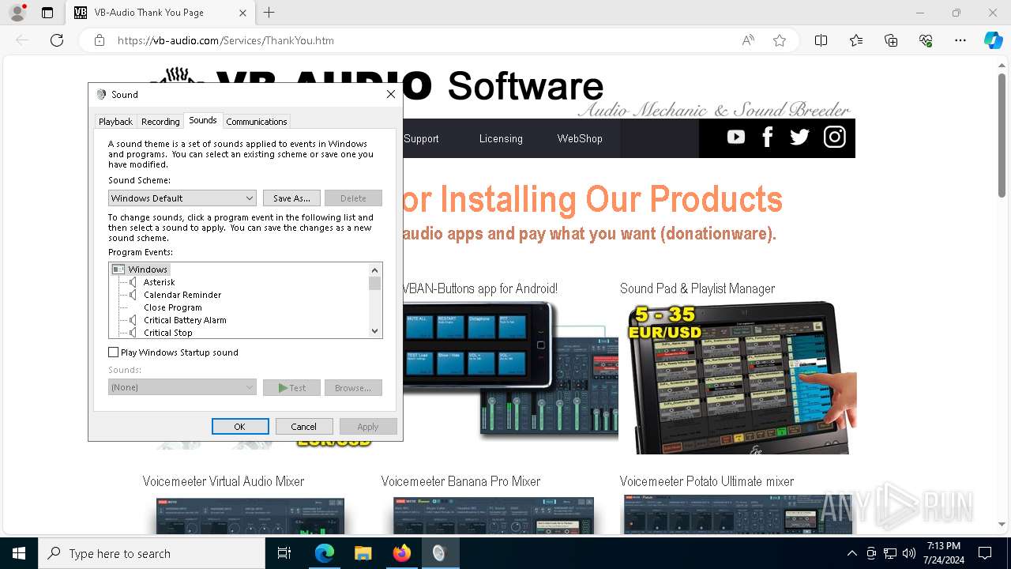The width and height of the screenshot is (1011, 569).
Task: Open the Copilot sidebar icon
Action: [993, 40]
